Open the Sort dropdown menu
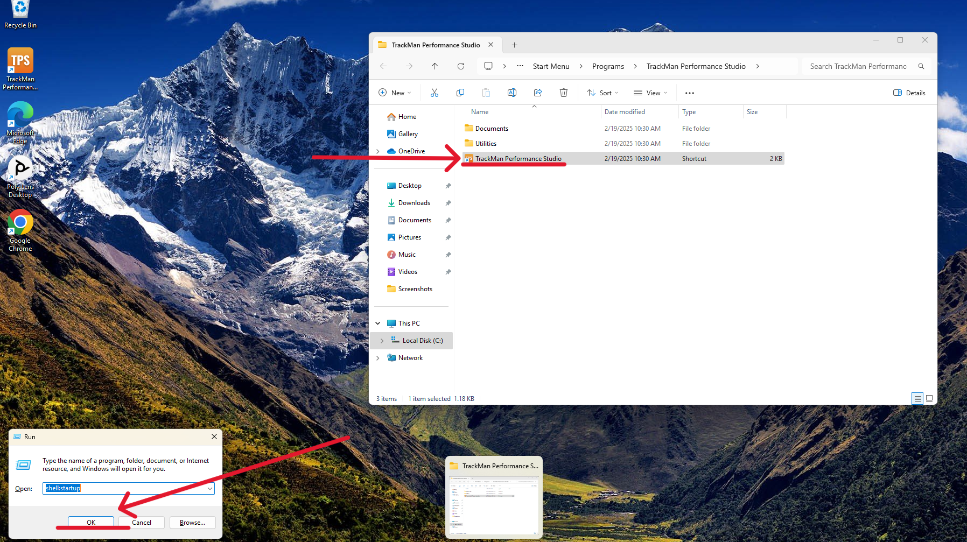The width and height of the screenshot is (967, 542). [x=603, y=93]
